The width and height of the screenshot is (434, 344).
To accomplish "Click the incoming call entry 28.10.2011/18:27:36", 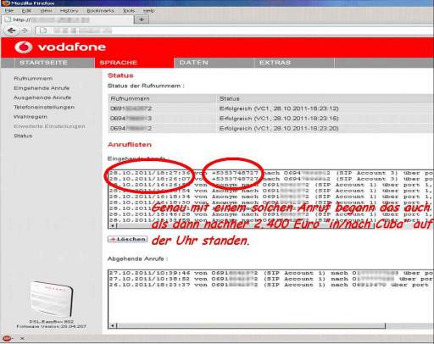I will pos(270,173).
